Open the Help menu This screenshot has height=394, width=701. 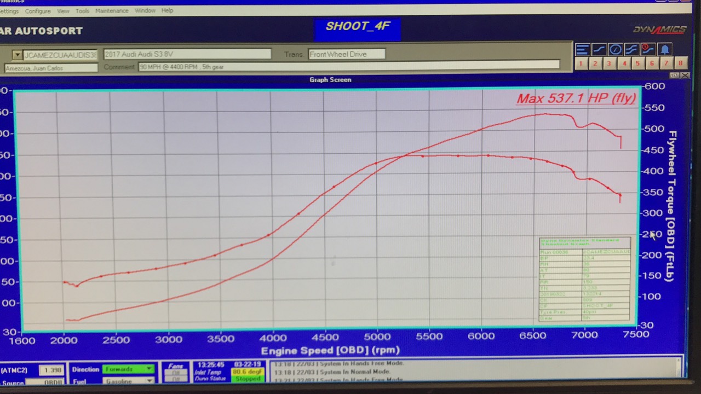pos(167,10)
